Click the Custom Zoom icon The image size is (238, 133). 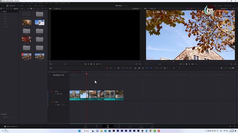165,68
